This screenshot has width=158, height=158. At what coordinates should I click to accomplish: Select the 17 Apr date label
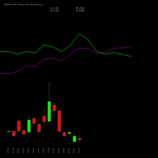(x=53, y=150)
